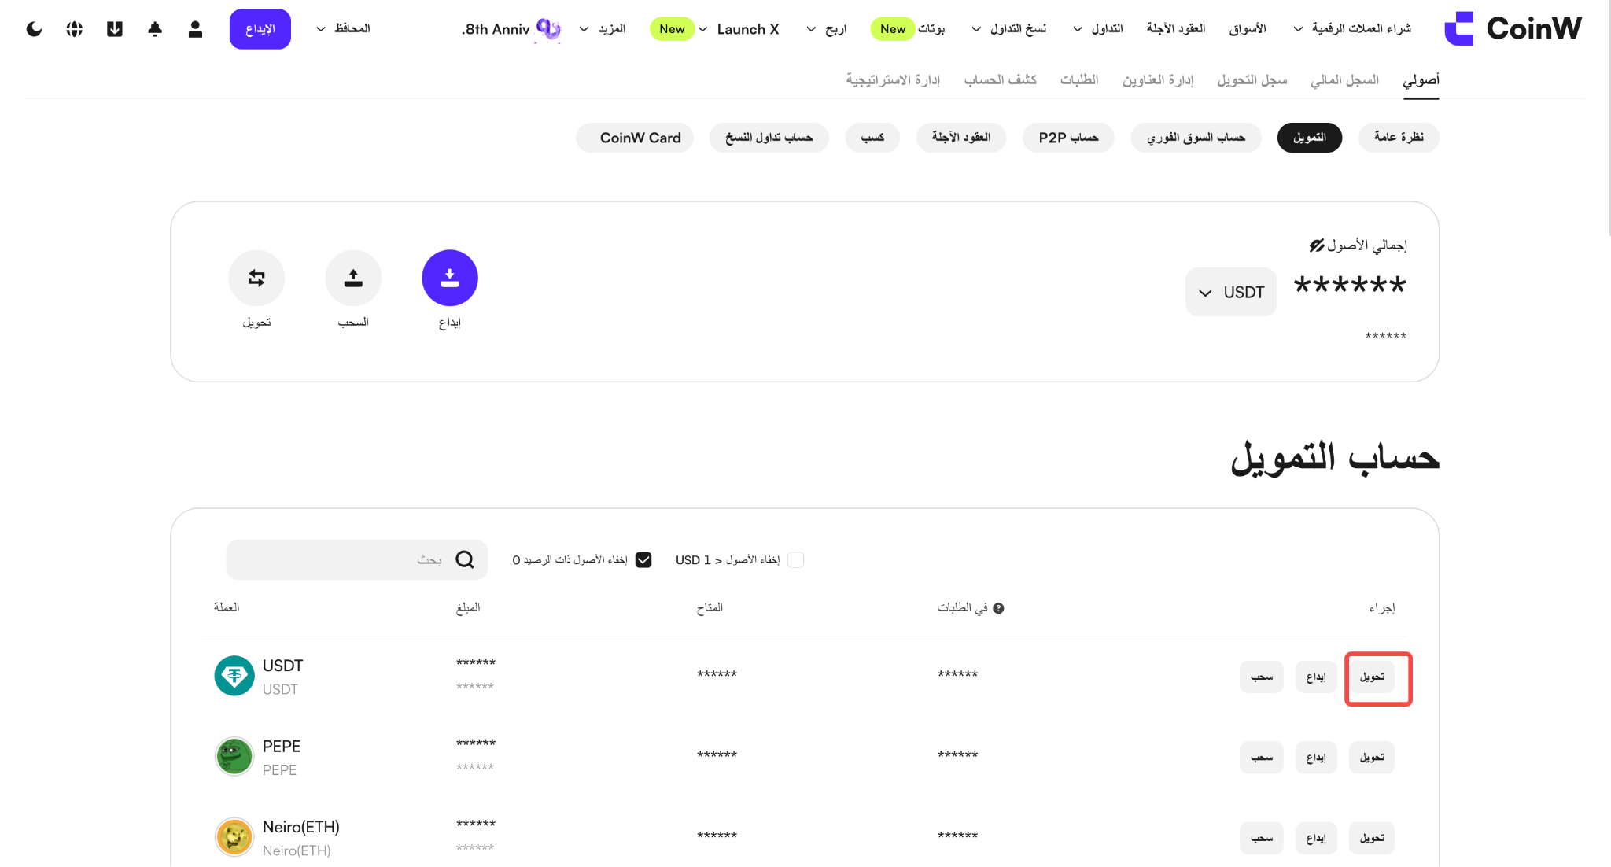This screenshot has height=867, width=1611.
Task: Click ايداع button in Neiro(ETH) row
Action: 1316,839
